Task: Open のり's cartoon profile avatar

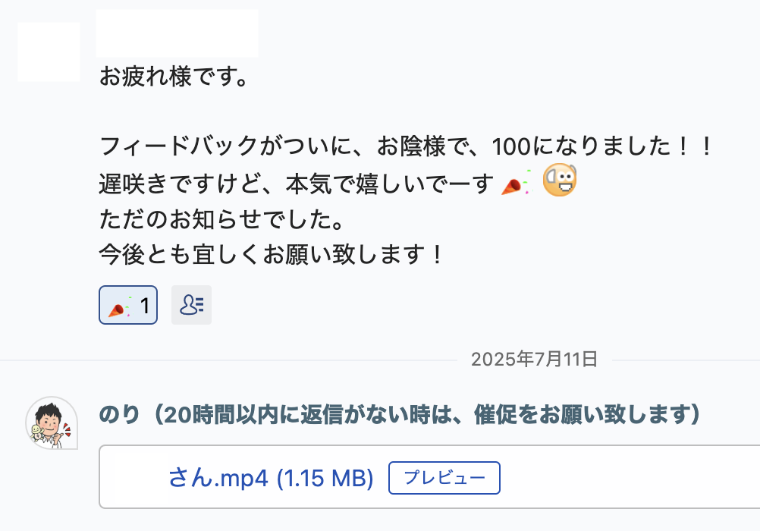Action: click(x=52, y=423)
